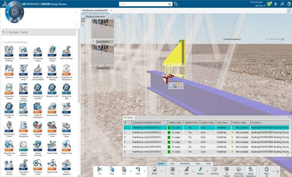Click the Cut tool in action bar
Viewport: 292px width, 177px height.
(x=100, y=171)
